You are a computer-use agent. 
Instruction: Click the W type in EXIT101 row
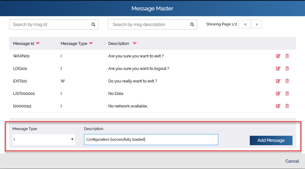(x=63, y=81)
